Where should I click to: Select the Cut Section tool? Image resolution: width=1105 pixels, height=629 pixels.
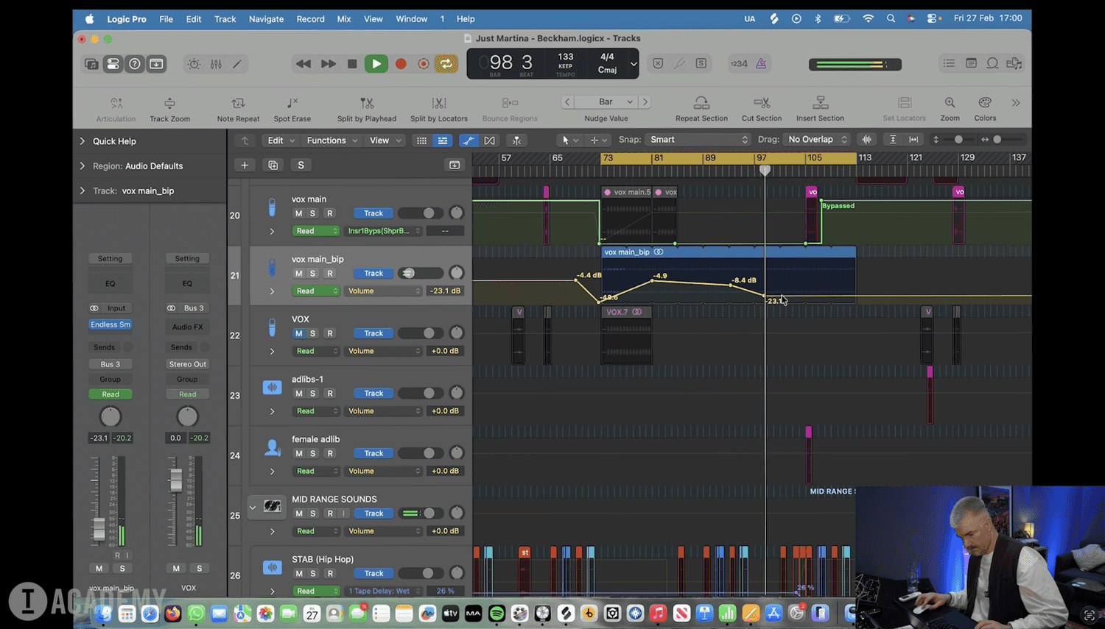pos(762,103)
